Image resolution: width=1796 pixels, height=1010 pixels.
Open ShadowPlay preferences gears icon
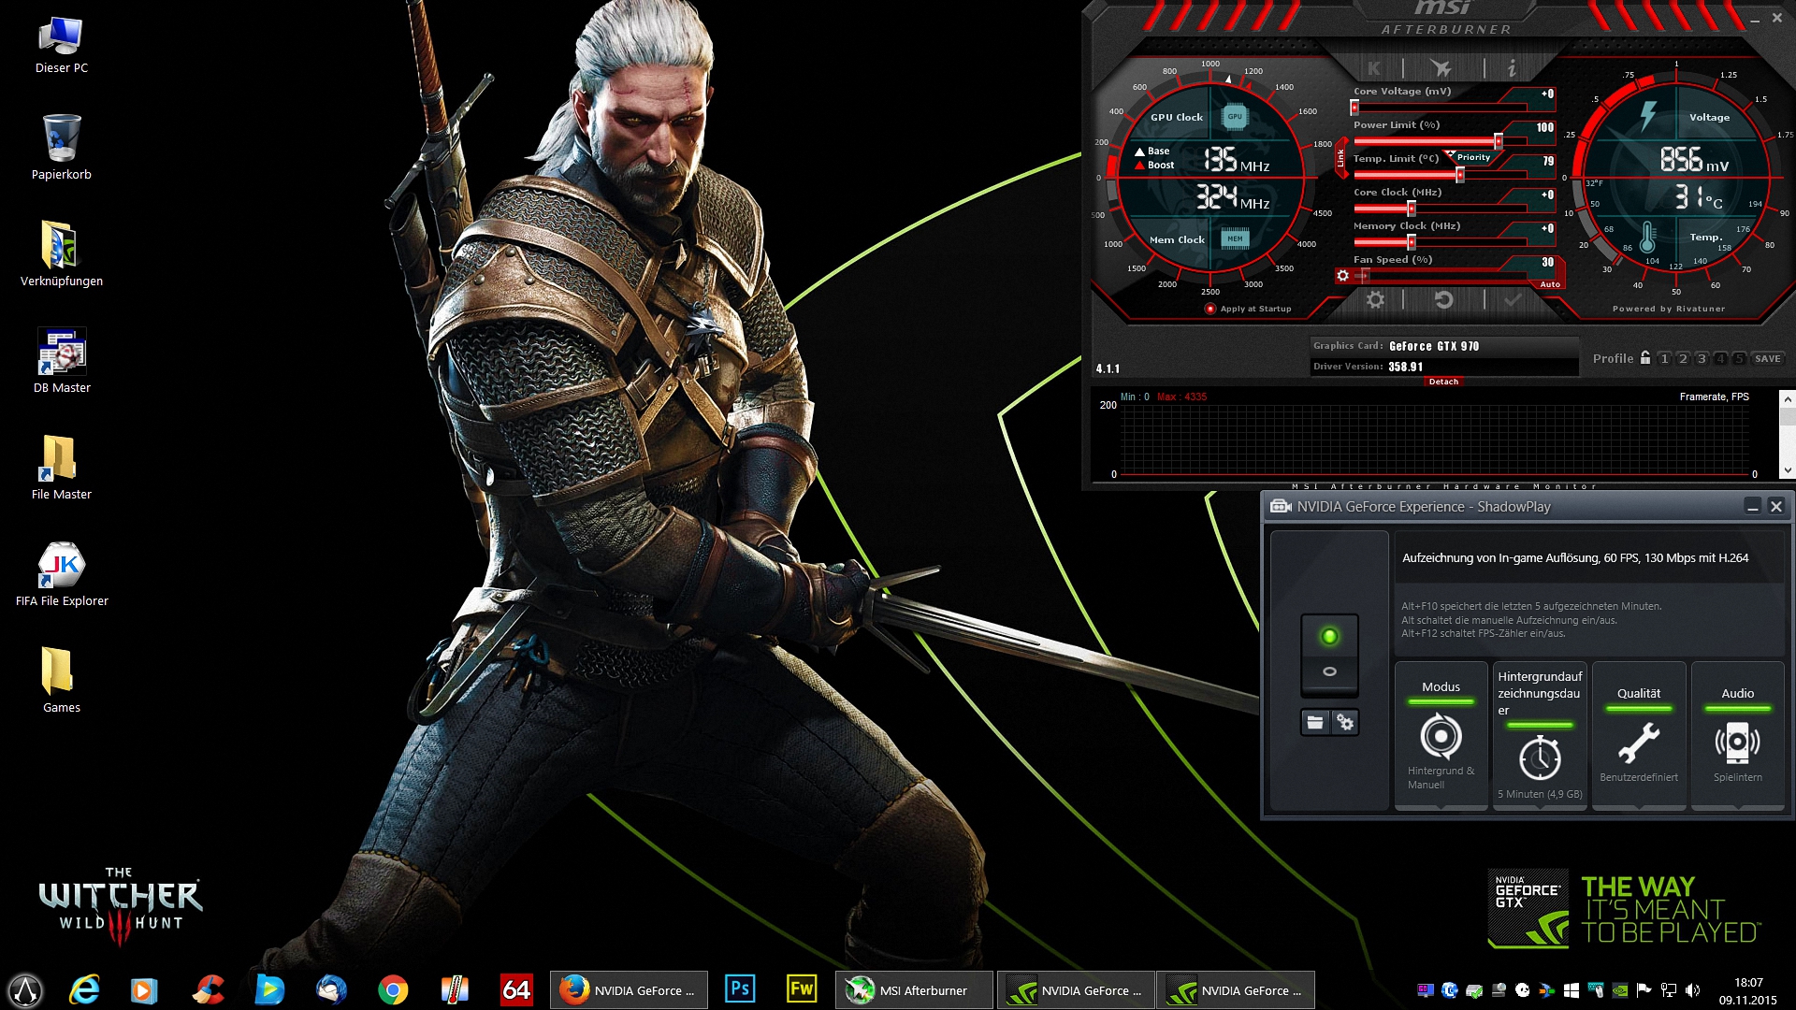click(1345, 722)
